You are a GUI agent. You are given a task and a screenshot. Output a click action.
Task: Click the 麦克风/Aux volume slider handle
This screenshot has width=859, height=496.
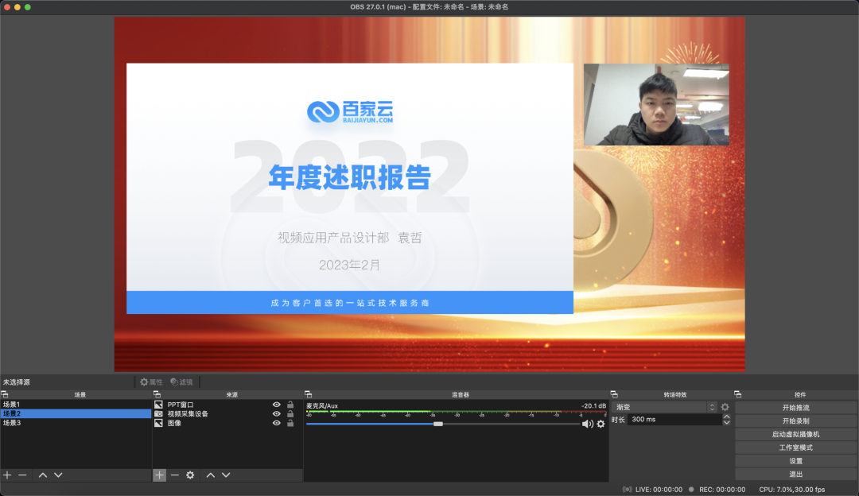(x=437, y=424)
